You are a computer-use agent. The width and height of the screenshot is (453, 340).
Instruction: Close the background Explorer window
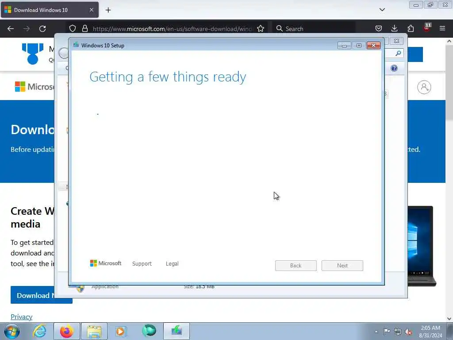coord(396,41)
